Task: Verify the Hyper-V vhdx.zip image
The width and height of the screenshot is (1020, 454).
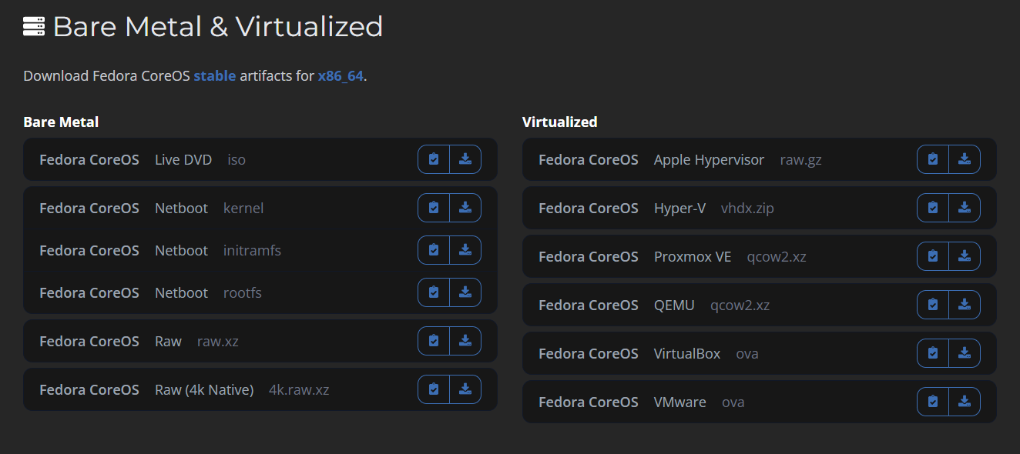Action: click(x=933, y=208)
